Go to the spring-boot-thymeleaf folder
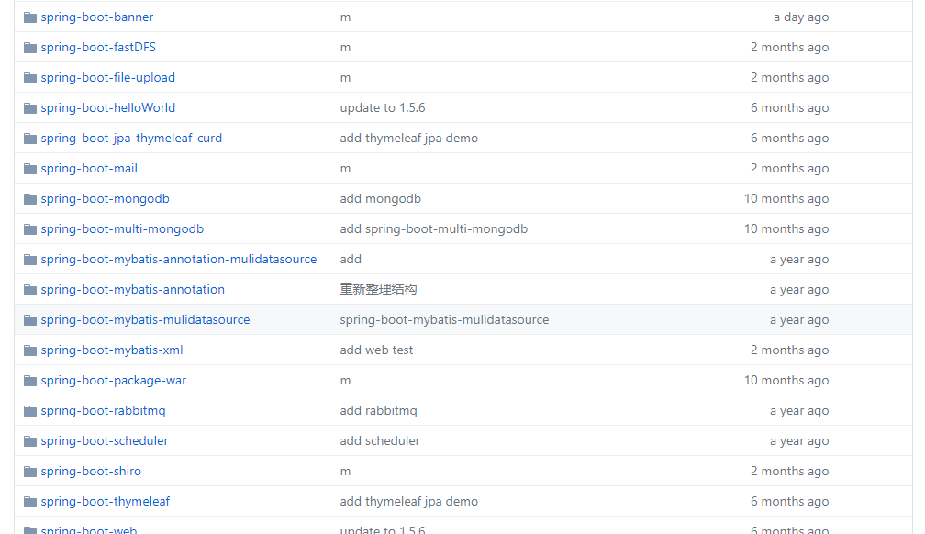The image size is (925, 534). [x=105, y=502]
